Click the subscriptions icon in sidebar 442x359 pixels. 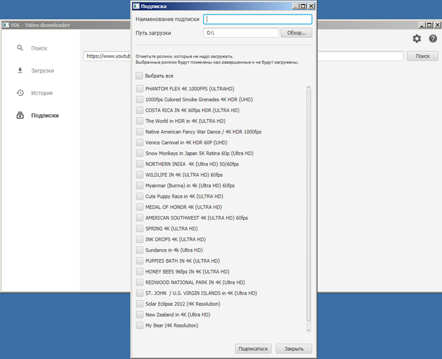click(x=20, y=115)
